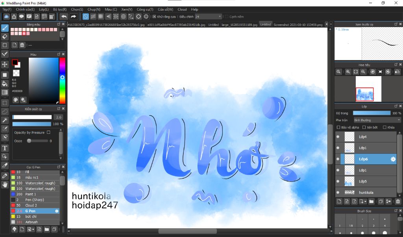Select the Eyedropper tool
The width and height of the screenshot is (403, 237).
5,176
